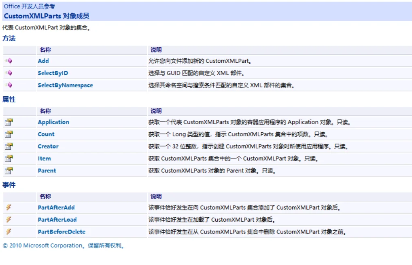Click the property icon beside Creator
Screen dimensions: 412x265
(x=8, y=146)
